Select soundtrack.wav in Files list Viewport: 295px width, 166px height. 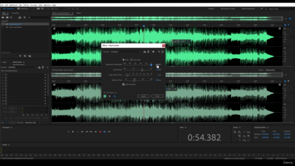tap(15, 24)
